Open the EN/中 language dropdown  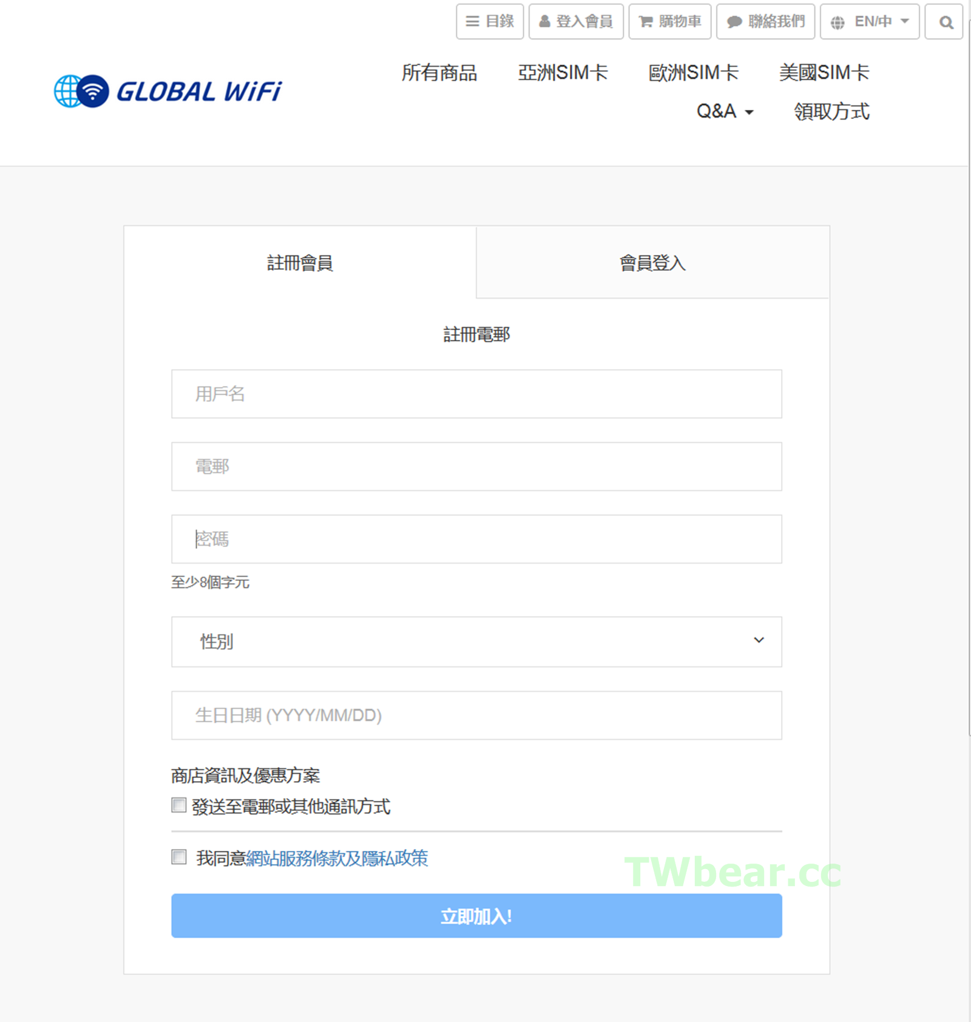pos(869,22)
